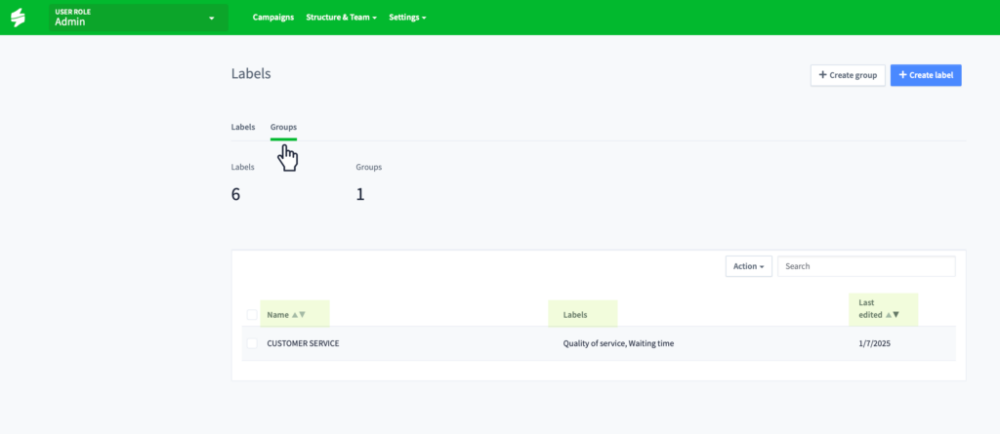Viewport: 1000px width, 434px height.
Task: Click the Search input field
Action: [866, 266]
